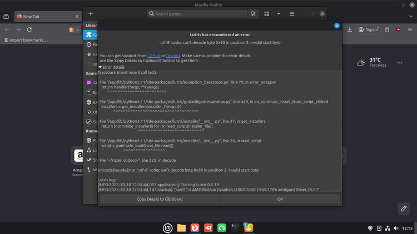The height and width of the screenshot is (234, 417).
Task: Open the weather widget three-dot menu
Action: pyautogui.click(x=400, y=63)
